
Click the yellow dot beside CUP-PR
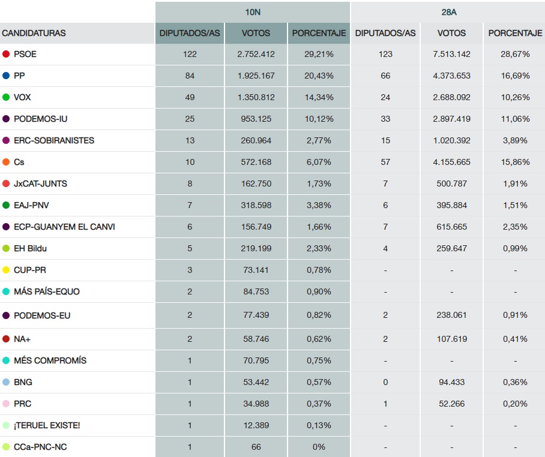(x=6, y=270)
